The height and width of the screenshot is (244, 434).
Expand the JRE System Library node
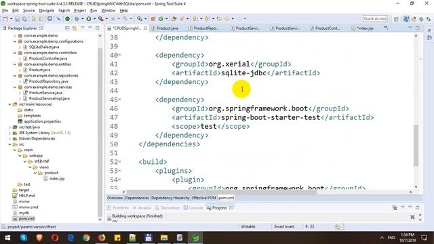click(9, 133)
